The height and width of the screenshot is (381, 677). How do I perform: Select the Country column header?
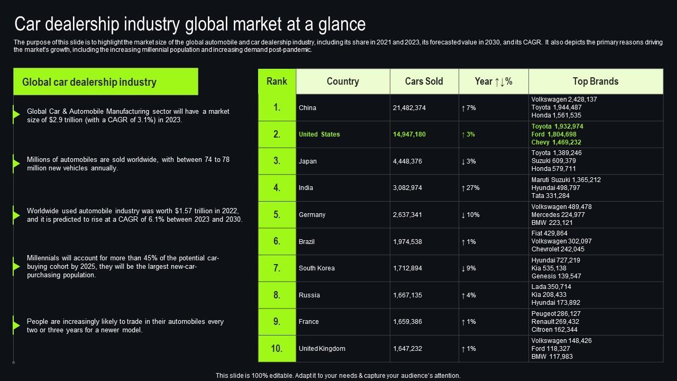tap(343, 81)
